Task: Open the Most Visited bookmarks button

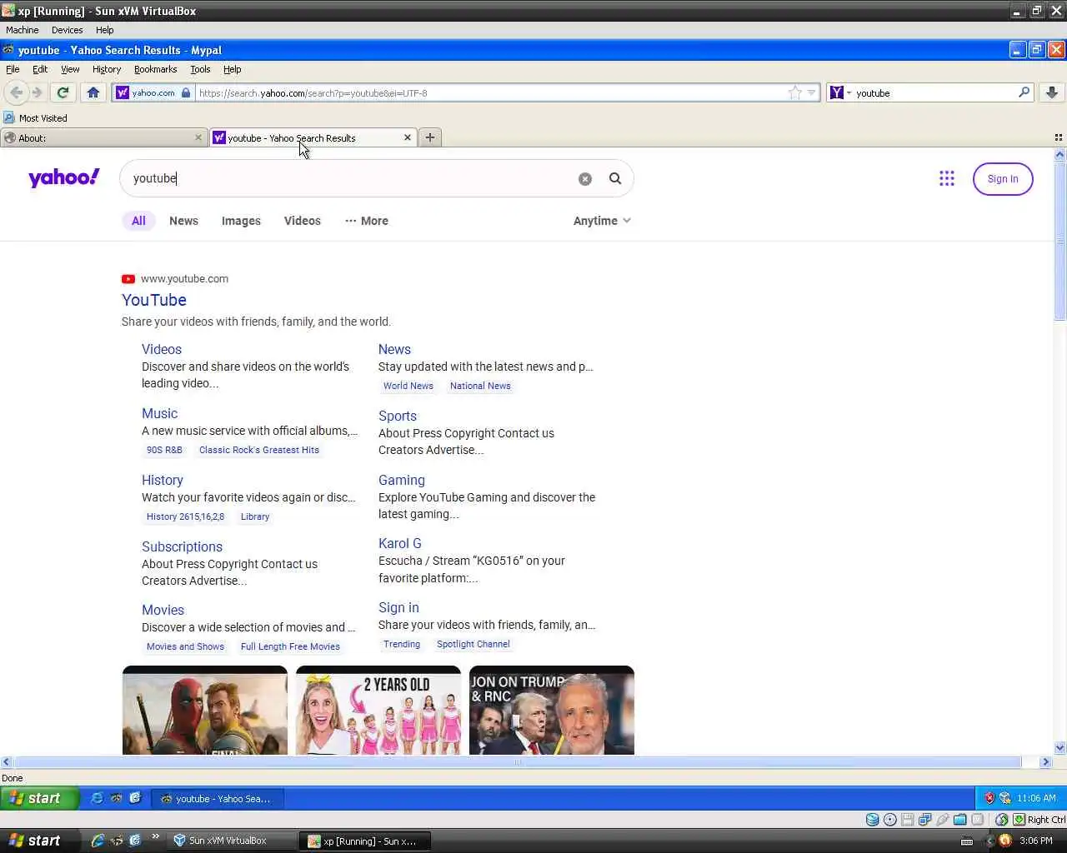Action: 36,118
